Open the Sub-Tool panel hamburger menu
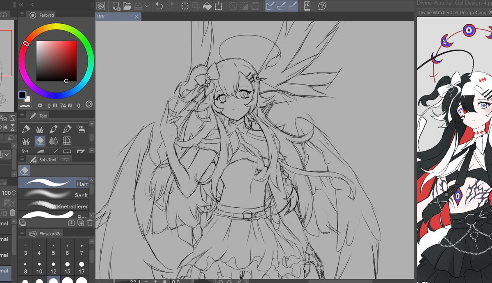Screen dimensions: 492x283 click(x=22, y=158)
